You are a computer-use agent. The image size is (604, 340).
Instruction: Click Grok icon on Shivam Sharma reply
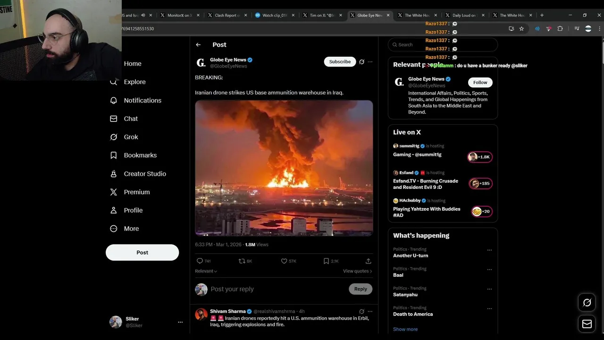click(x=362, y=312)
